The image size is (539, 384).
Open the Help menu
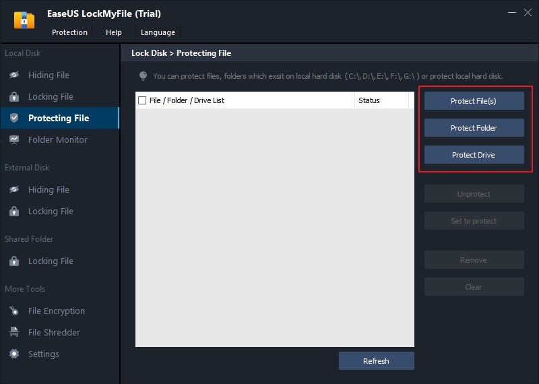[114, 32]
